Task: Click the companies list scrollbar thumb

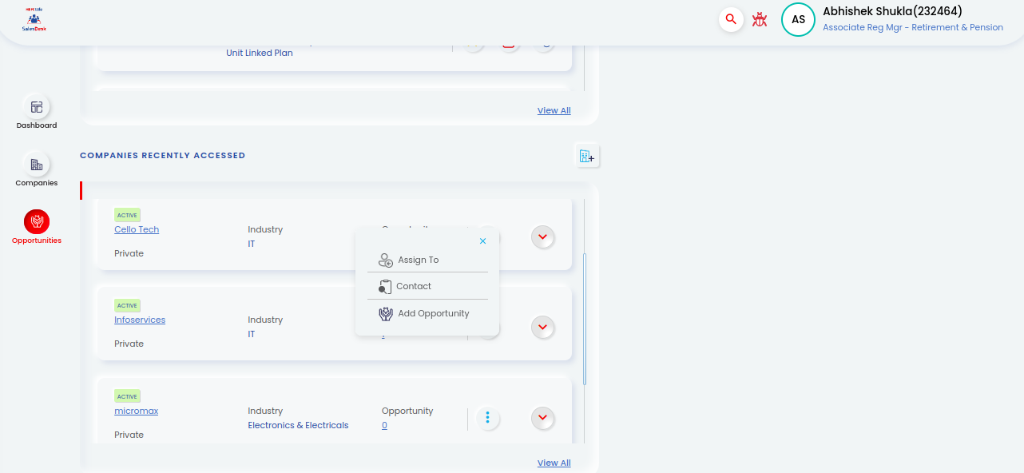Action: [585, 320]
